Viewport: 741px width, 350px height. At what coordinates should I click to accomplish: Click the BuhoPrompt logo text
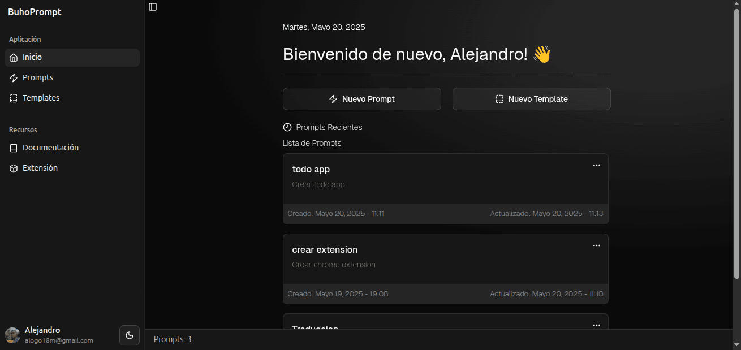tap(35, 12)
